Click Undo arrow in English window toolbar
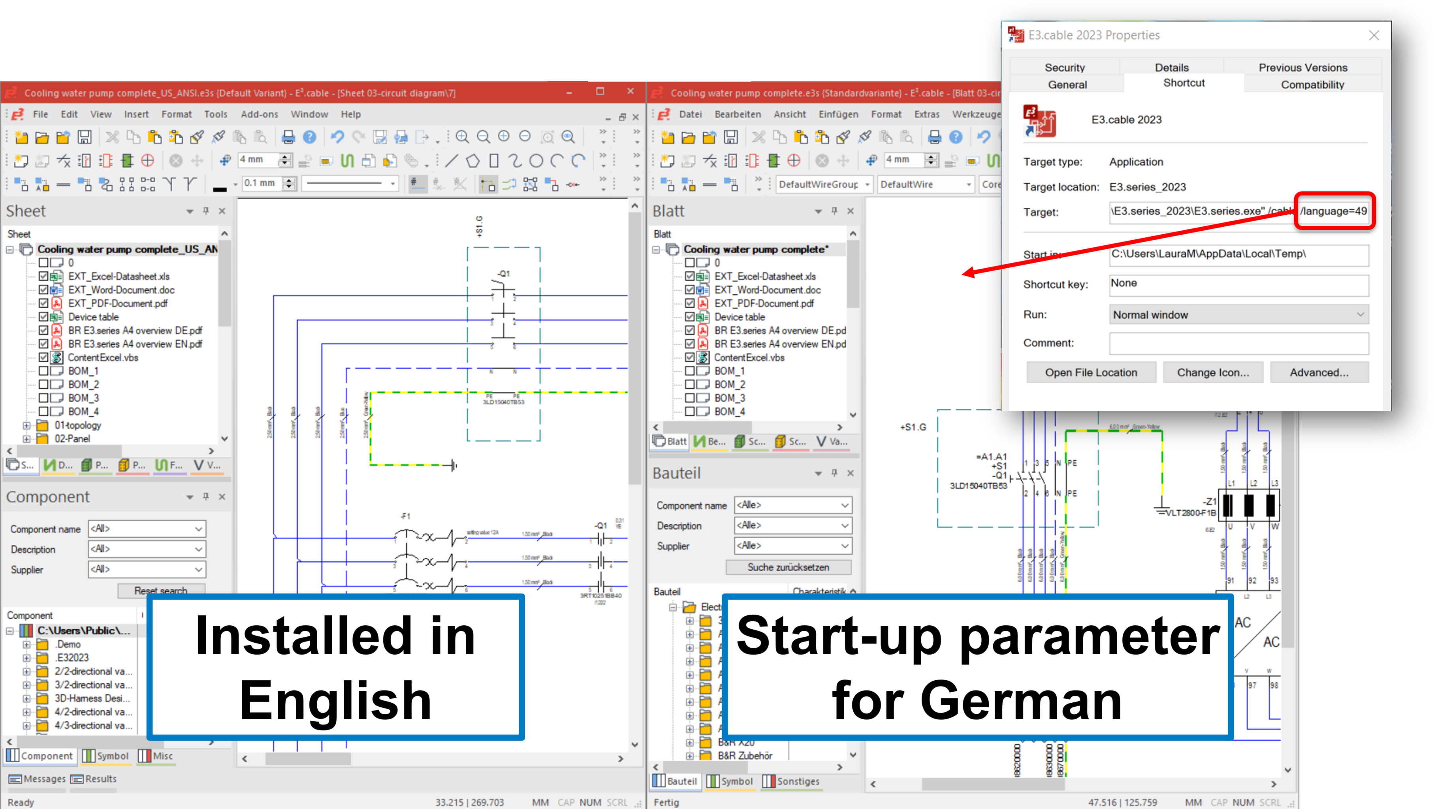Viewport: 1434px width, 809px height. (x=337, y=137)
